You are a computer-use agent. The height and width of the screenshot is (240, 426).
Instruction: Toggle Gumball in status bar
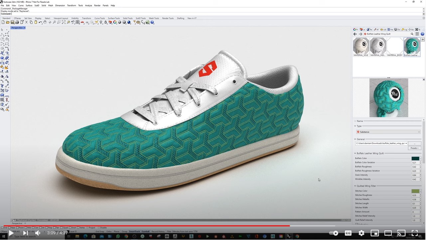point(145,231)
